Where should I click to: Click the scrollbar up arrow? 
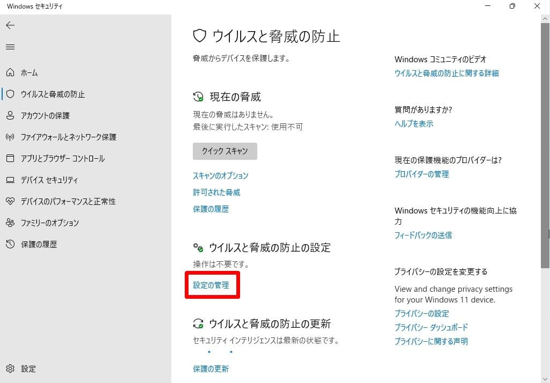point(545,19)
